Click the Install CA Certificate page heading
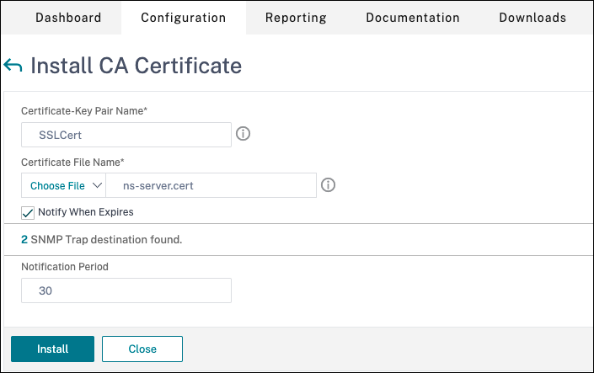594x373 pixels. coord(136,66)
